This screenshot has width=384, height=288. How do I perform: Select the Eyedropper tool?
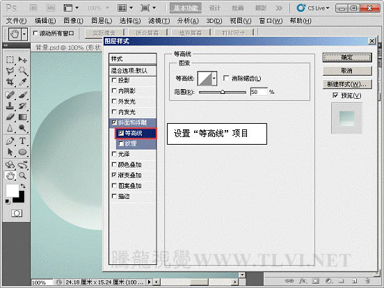[22, 82]
